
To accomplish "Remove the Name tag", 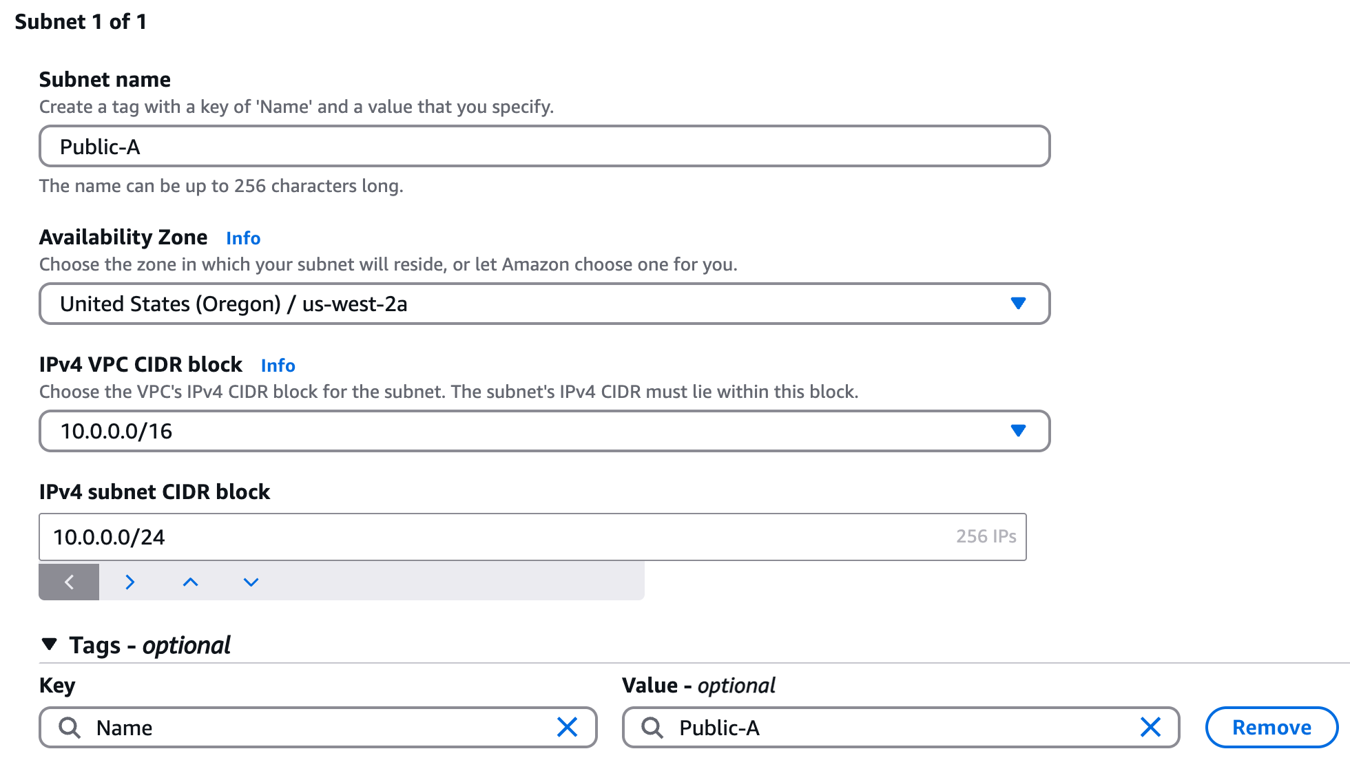I will pyautogui.click(x=1271, y=727).
